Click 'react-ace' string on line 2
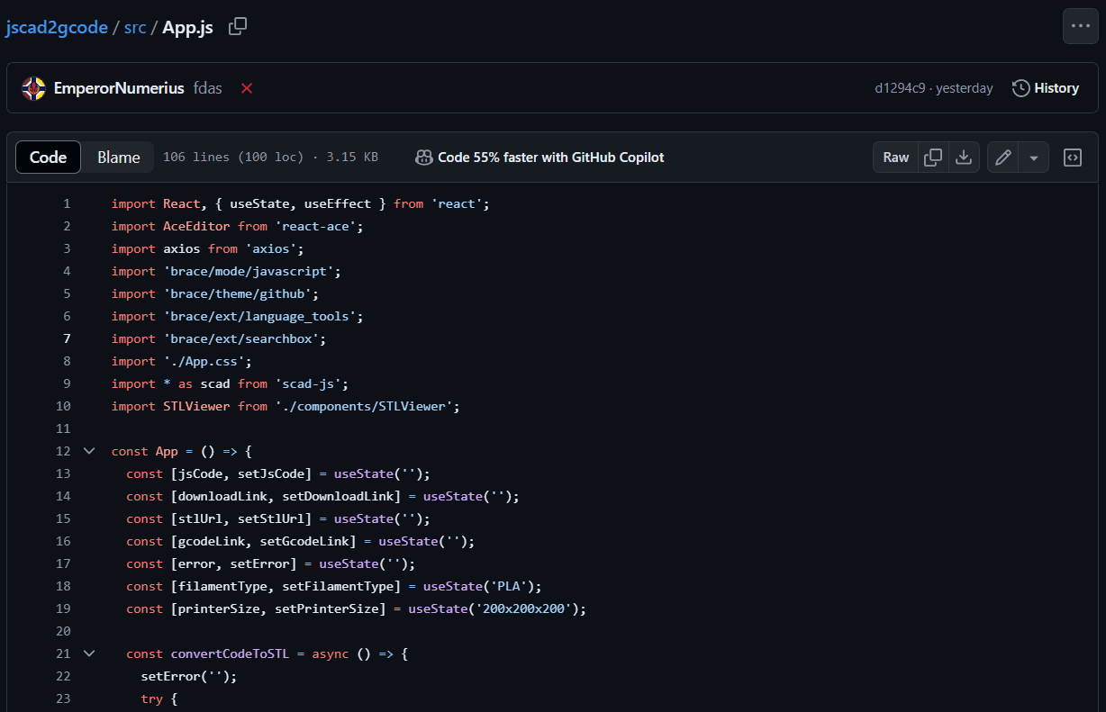Image resolution: width=1106 pixels, height=712 pixels. pos(315,226)
